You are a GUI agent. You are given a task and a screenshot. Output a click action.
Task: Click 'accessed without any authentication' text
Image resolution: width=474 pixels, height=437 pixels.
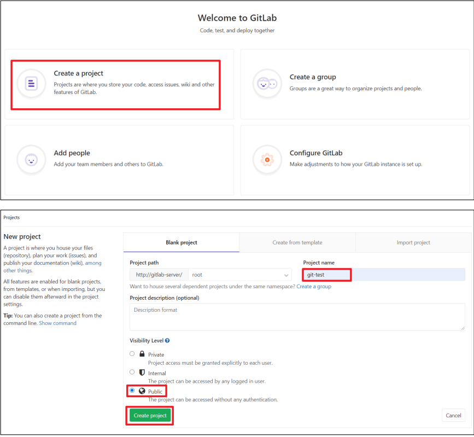[x=213, y=400]
